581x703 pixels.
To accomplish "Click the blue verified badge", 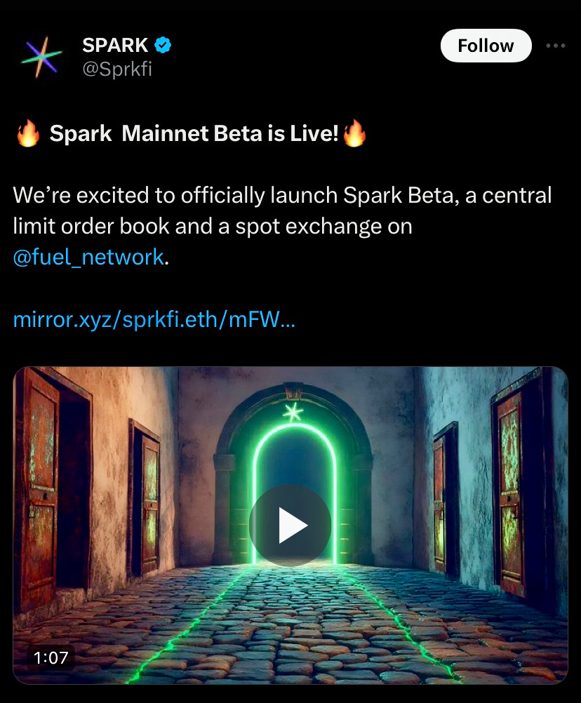I will click(163, 46).
